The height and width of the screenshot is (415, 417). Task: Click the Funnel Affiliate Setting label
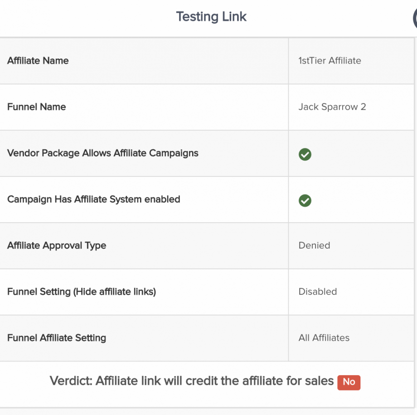[x=57, y=338]
